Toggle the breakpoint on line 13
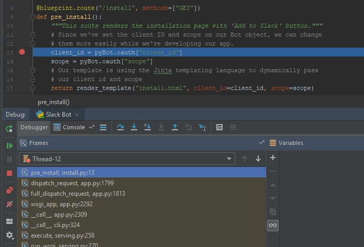This screenshot has height=247, width=364. (x=22, y=52)
